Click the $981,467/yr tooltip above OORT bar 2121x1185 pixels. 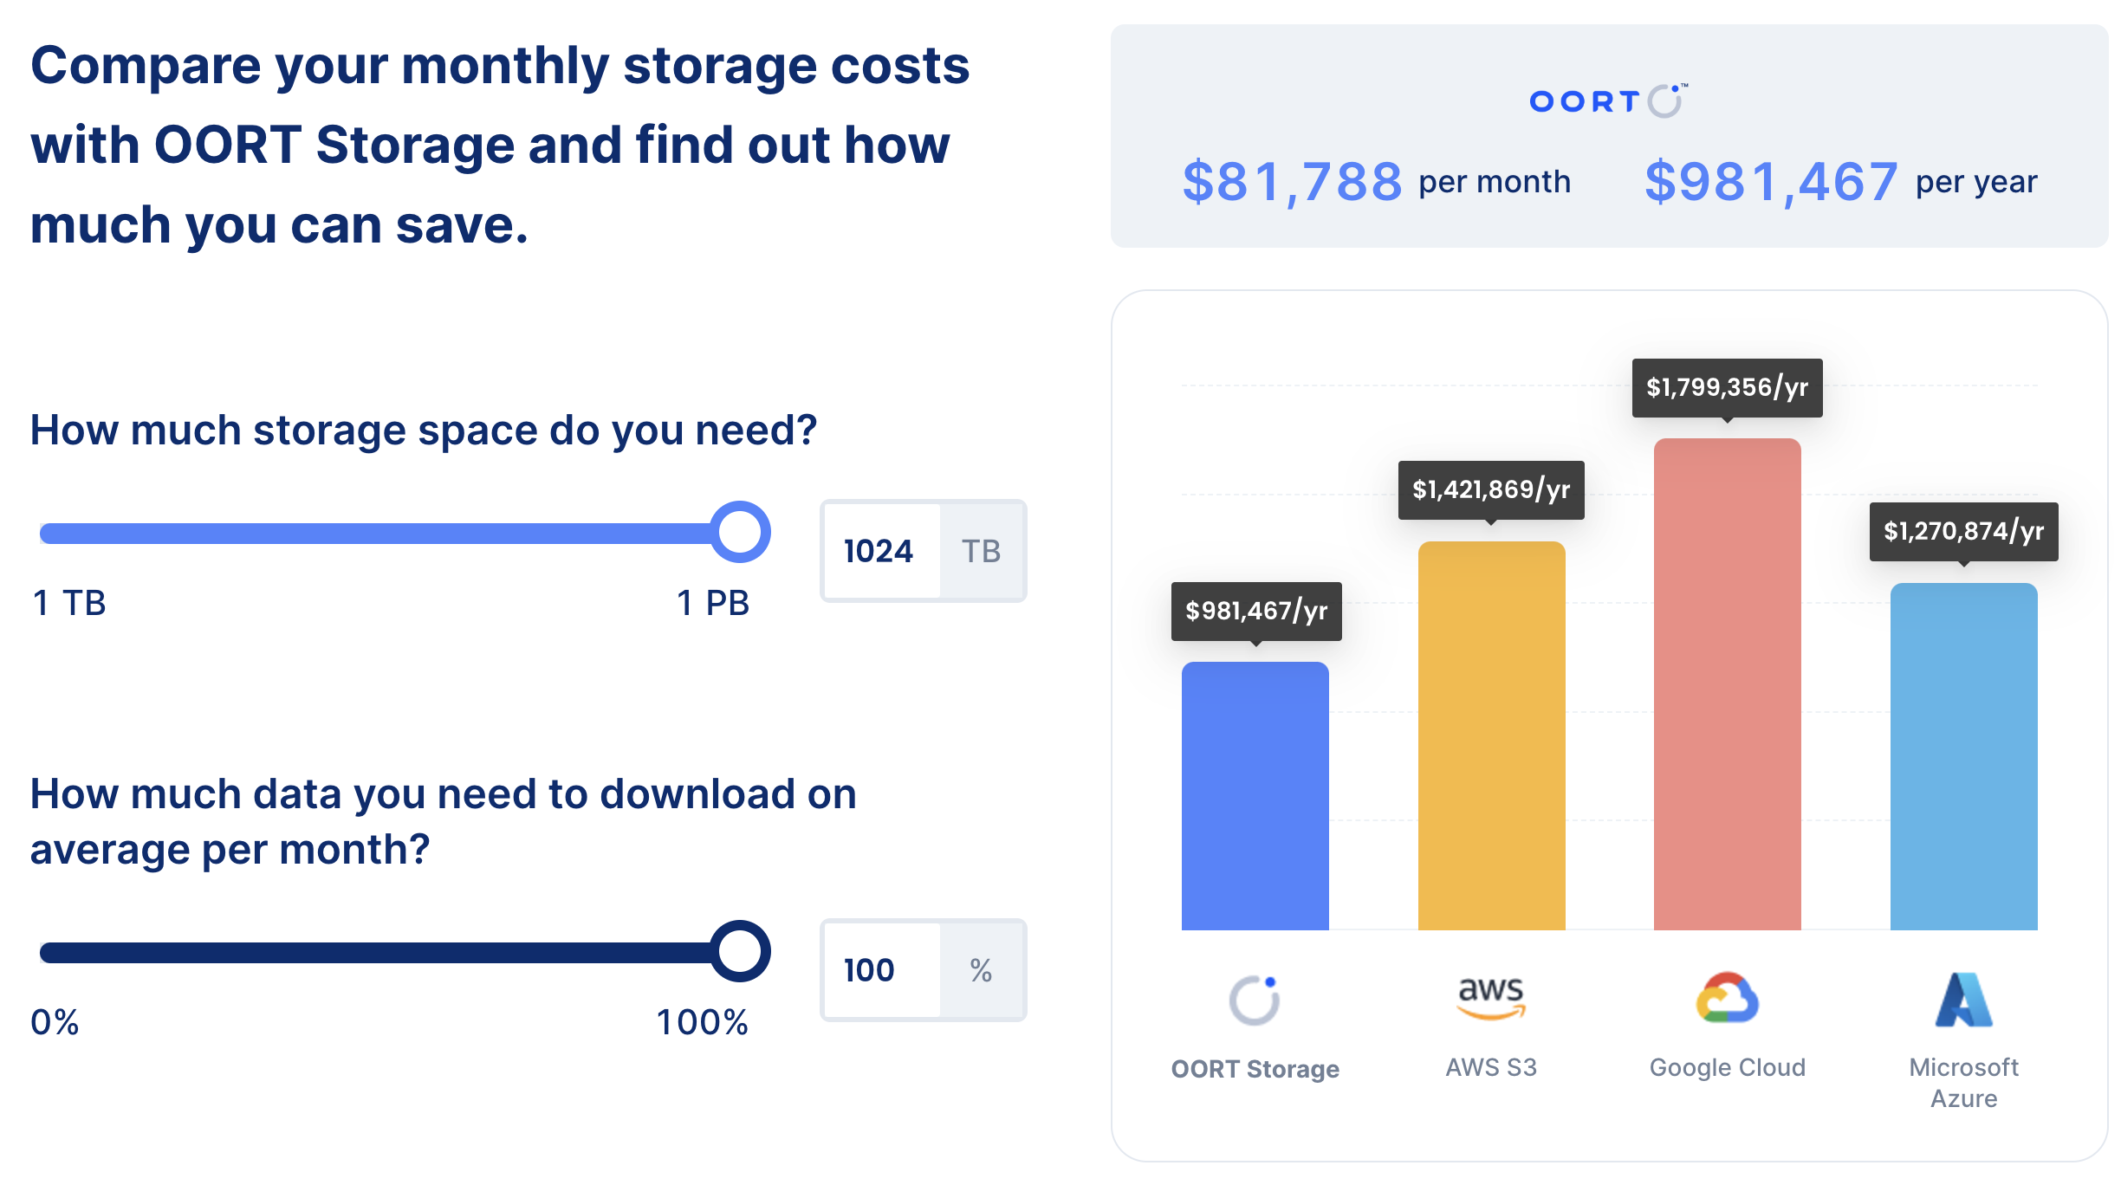tap(1255, 611)
